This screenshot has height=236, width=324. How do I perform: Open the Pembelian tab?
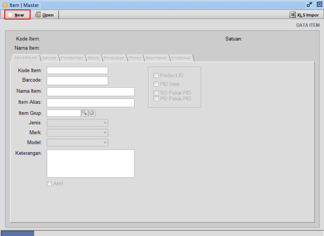pos(72,58)
